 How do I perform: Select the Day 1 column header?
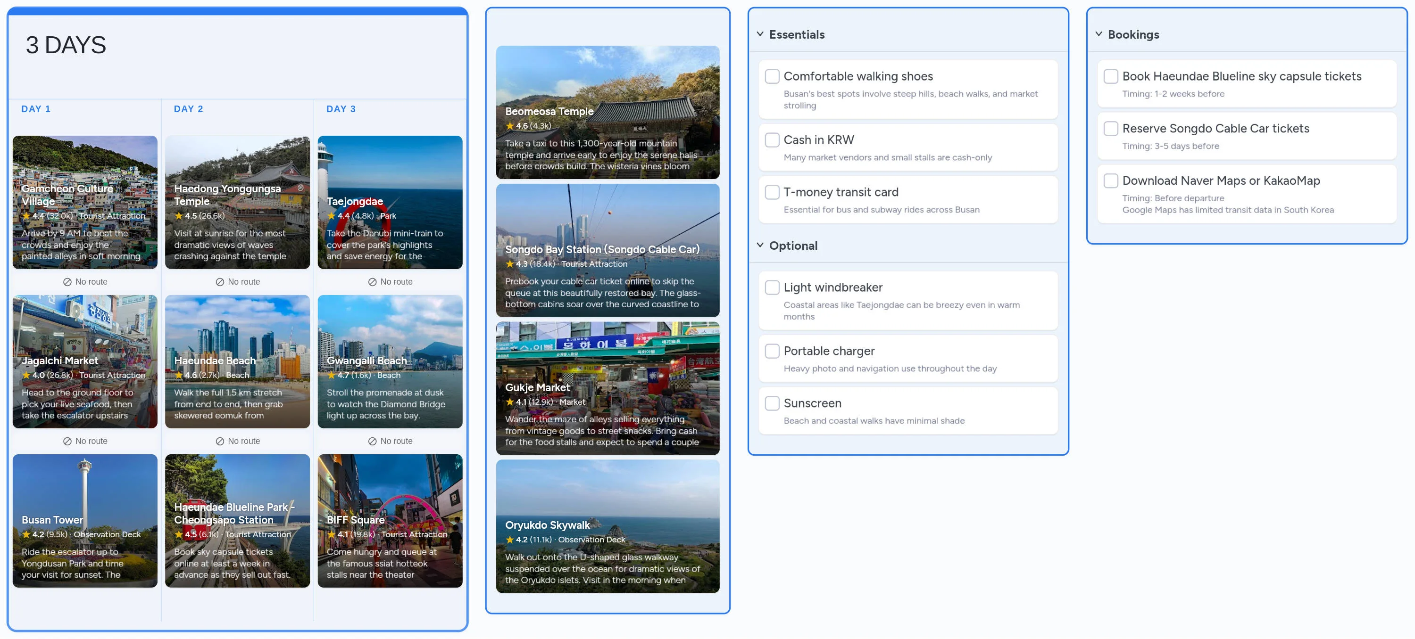36,109
